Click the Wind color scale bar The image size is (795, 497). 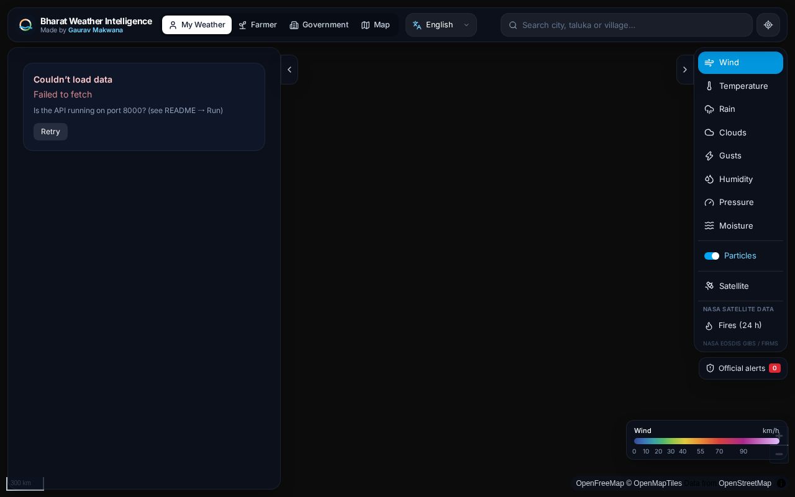[707, 441]
